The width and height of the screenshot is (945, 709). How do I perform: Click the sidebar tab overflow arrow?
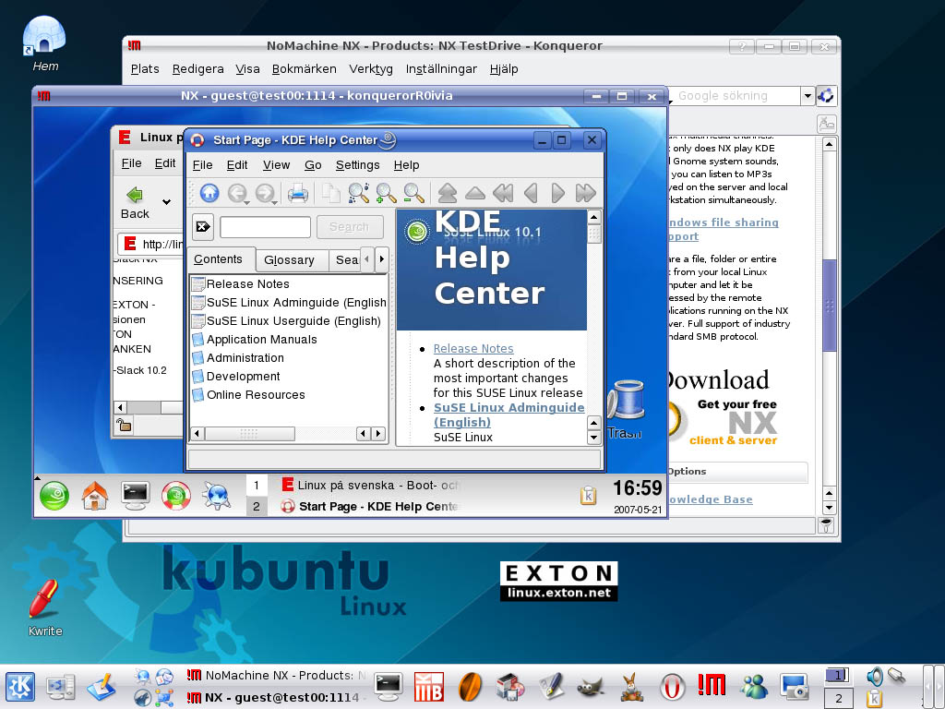tap(380, 259)
